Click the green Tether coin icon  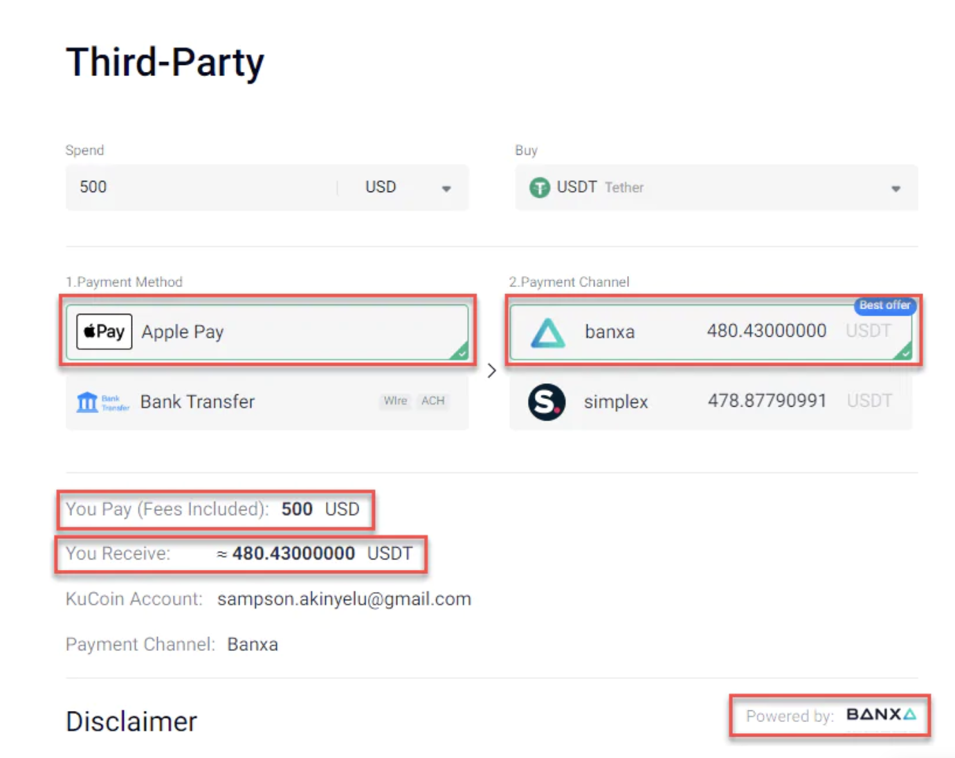(x=539, y=187)
